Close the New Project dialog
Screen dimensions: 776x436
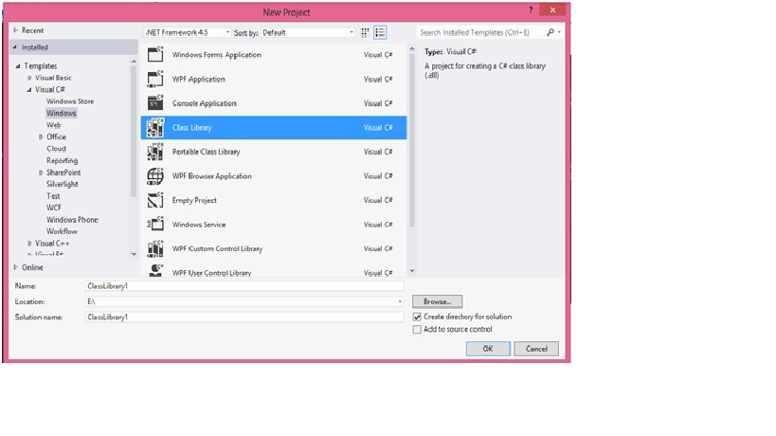pos(552,9)
